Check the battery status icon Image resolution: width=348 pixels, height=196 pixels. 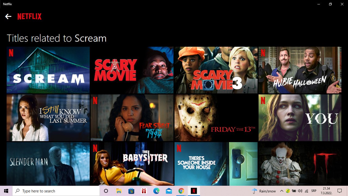[294, 191]
